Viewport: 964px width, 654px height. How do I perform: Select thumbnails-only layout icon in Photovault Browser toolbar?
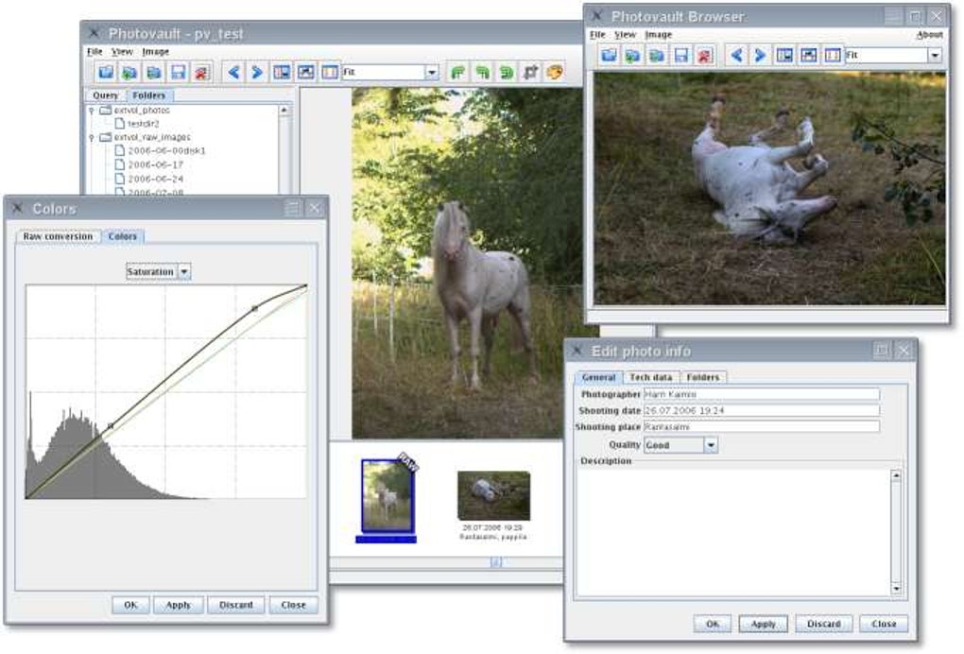[833, 56]
